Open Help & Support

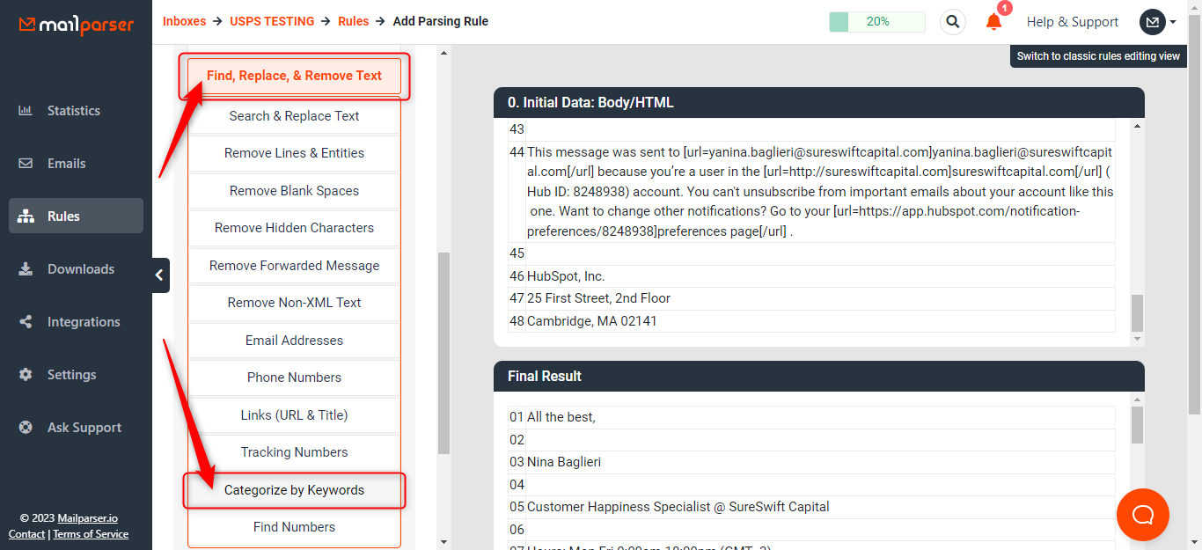tap(1073, 22)
